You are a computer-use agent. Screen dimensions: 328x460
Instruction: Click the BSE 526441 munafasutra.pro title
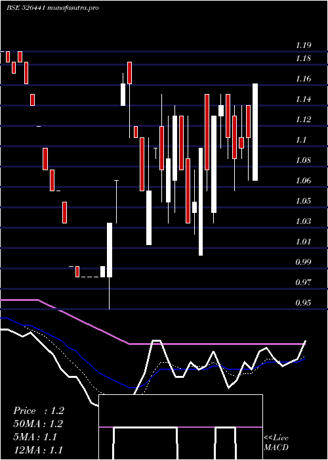[52, 8]
